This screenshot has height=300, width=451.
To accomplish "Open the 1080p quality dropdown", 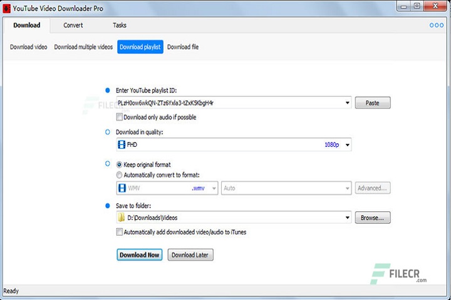I will [x=348, y=145].
